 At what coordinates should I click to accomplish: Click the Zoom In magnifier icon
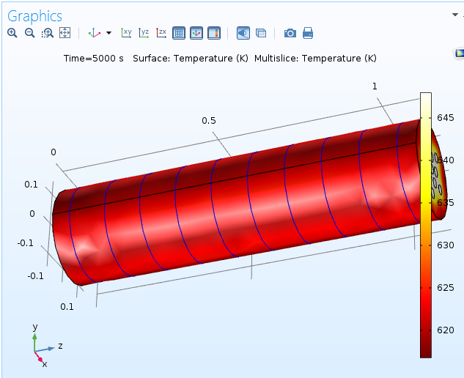pos(12,33)
